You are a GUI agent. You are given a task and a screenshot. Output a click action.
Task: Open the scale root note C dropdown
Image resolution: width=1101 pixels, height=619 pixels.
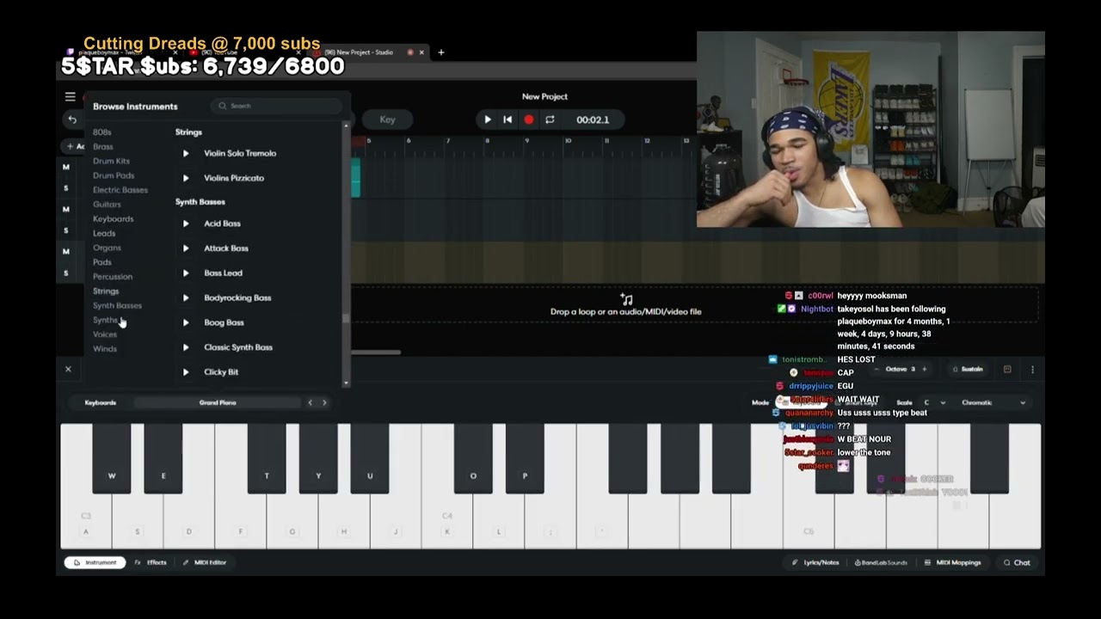click(935, 402)
